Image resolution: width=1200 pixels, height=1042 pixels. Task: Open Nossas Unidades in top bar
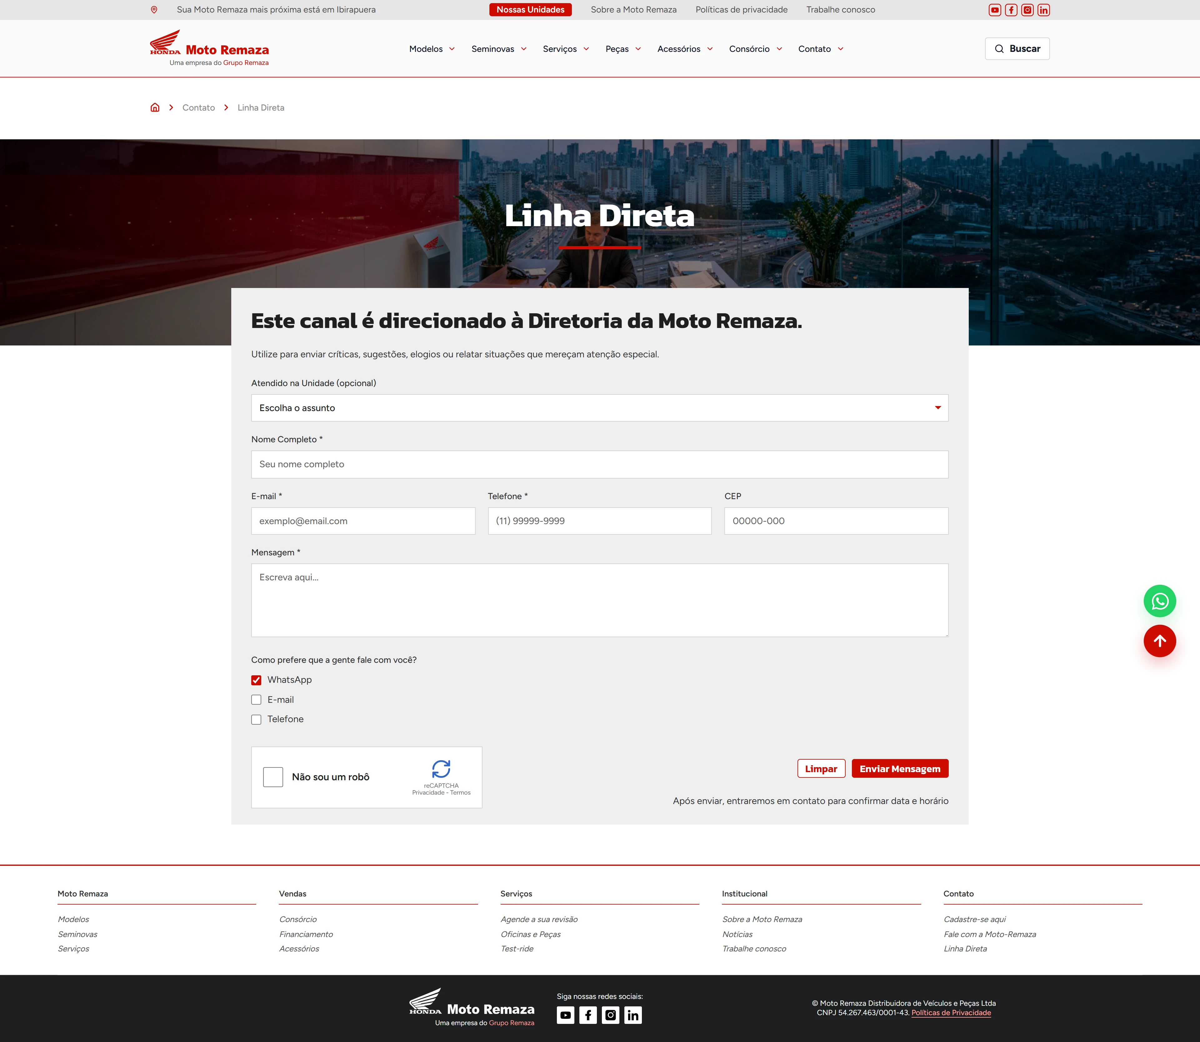pyautogui.click(x=531, y=10)
